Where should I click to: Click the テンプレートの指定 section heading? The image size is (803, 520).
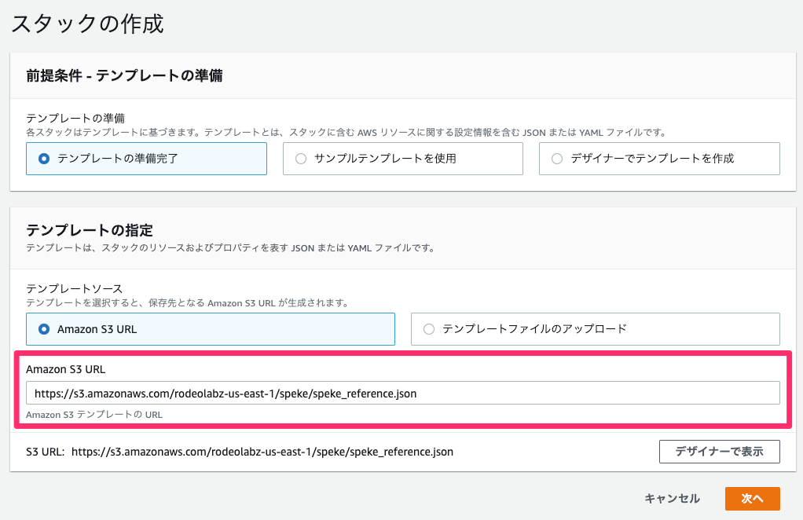coord(90,230)
